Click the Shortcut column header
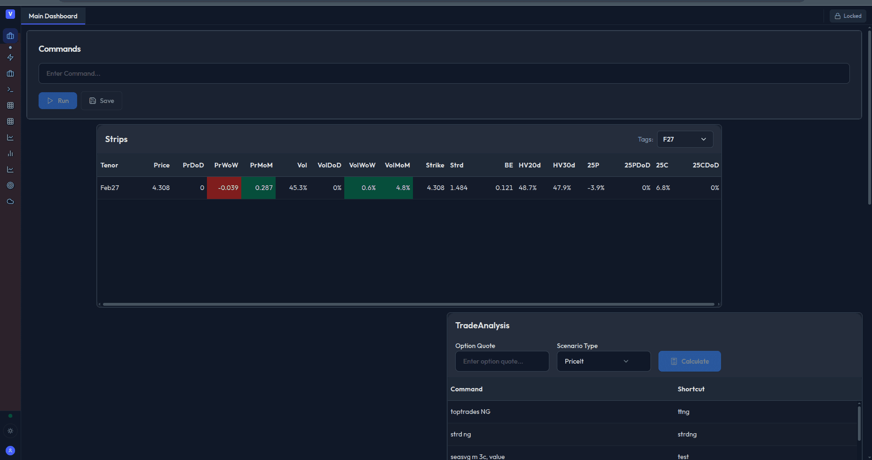 pos(691,389)
